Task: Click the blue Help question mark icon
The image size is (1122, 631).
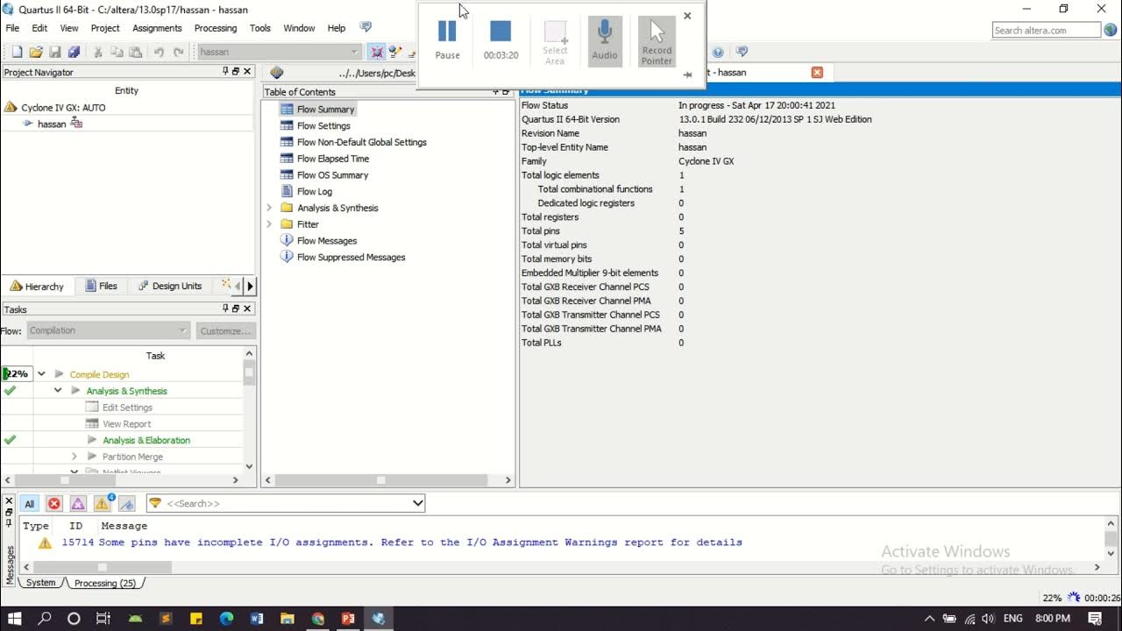Action: pos(718,52)
